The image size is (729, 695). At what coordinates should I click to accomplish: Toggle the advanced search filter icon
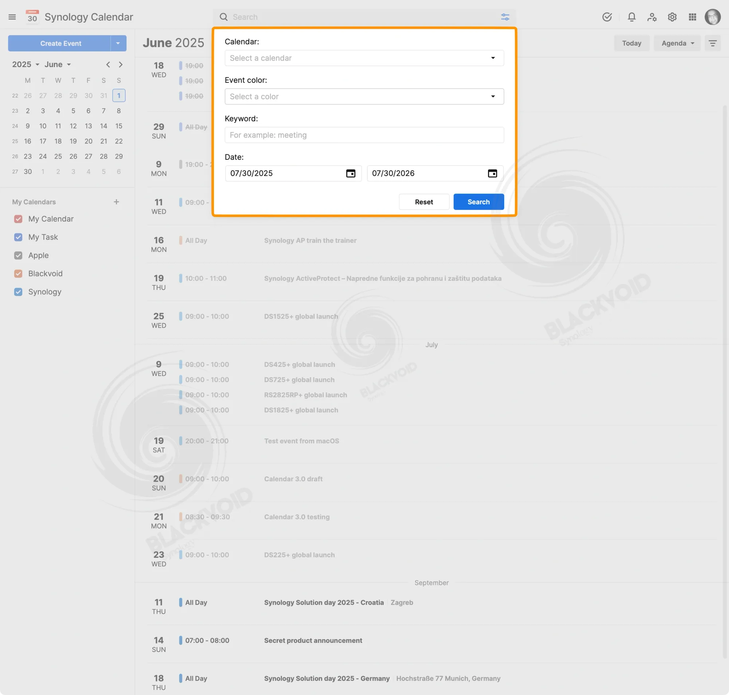505,17
